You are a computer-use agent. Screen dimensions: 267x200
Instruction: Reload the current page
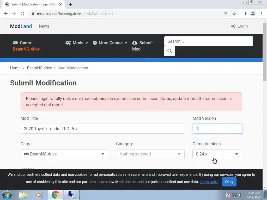click(22, 14)
